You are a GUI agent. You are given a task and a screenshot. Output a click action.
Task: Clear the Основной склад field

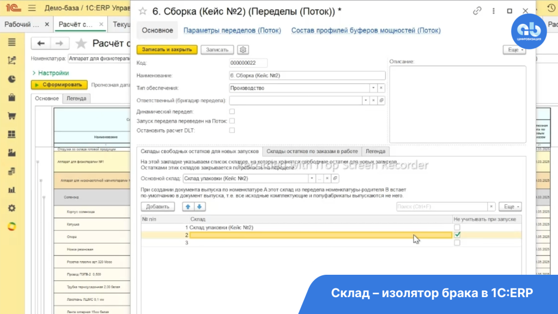coord(327,178)
